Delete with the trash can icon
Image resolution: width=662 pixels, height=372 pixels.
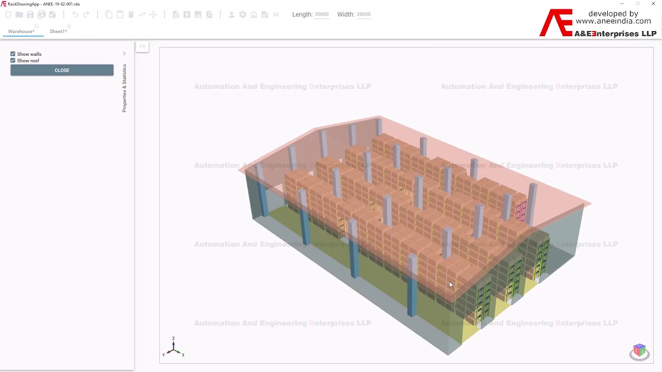coord(131,14)
